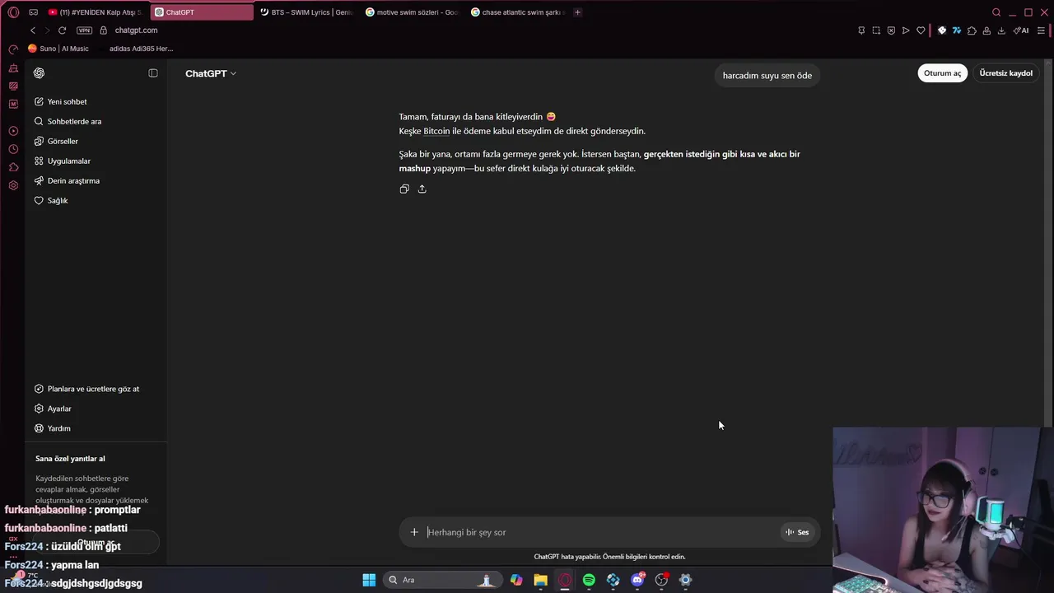Open Spotify from the taskbar

589,580
